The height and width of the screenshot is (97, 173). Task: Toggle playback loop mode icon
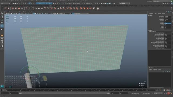(x=165, y=93)
